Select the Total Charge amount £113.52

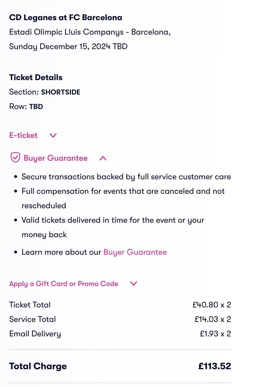[x=215, y=366]
